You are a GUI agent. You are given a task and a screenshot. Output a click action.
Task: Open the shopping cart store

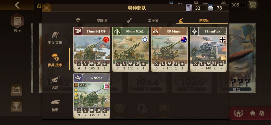(252, 5)
